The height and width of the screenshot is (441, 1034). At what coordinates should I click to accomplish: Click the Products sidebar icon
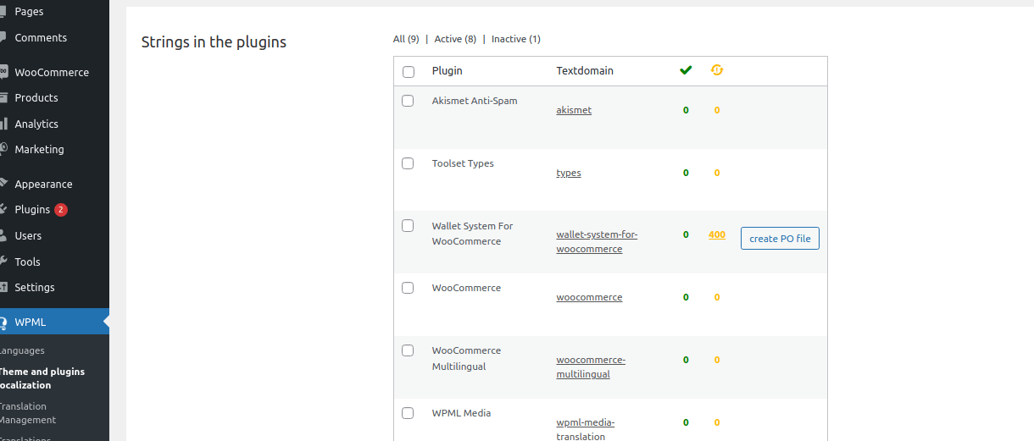(3, 97)
